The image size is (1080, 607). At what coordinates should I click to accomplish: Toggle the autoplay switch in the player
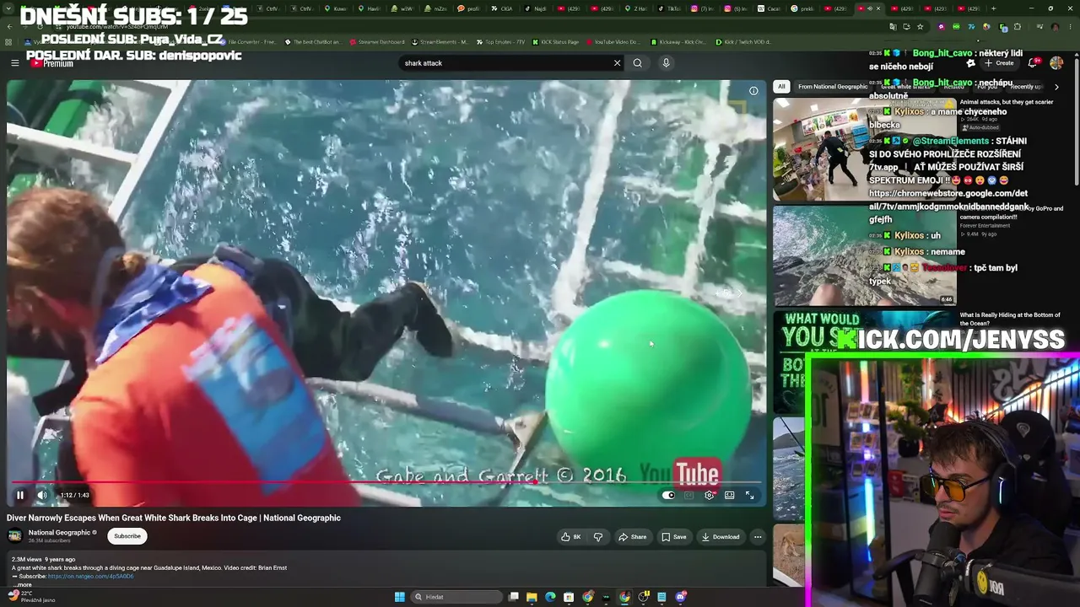click(668, 495)
